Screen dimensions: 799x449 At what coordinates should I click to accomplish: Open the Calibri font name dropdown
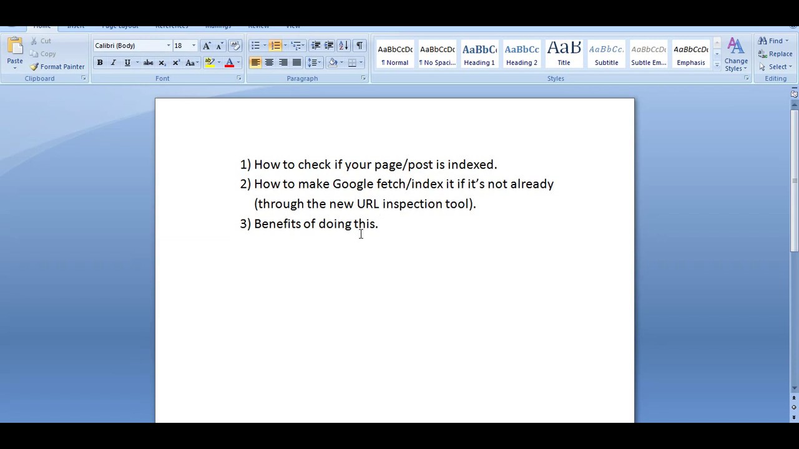click(x=169, y=46)
